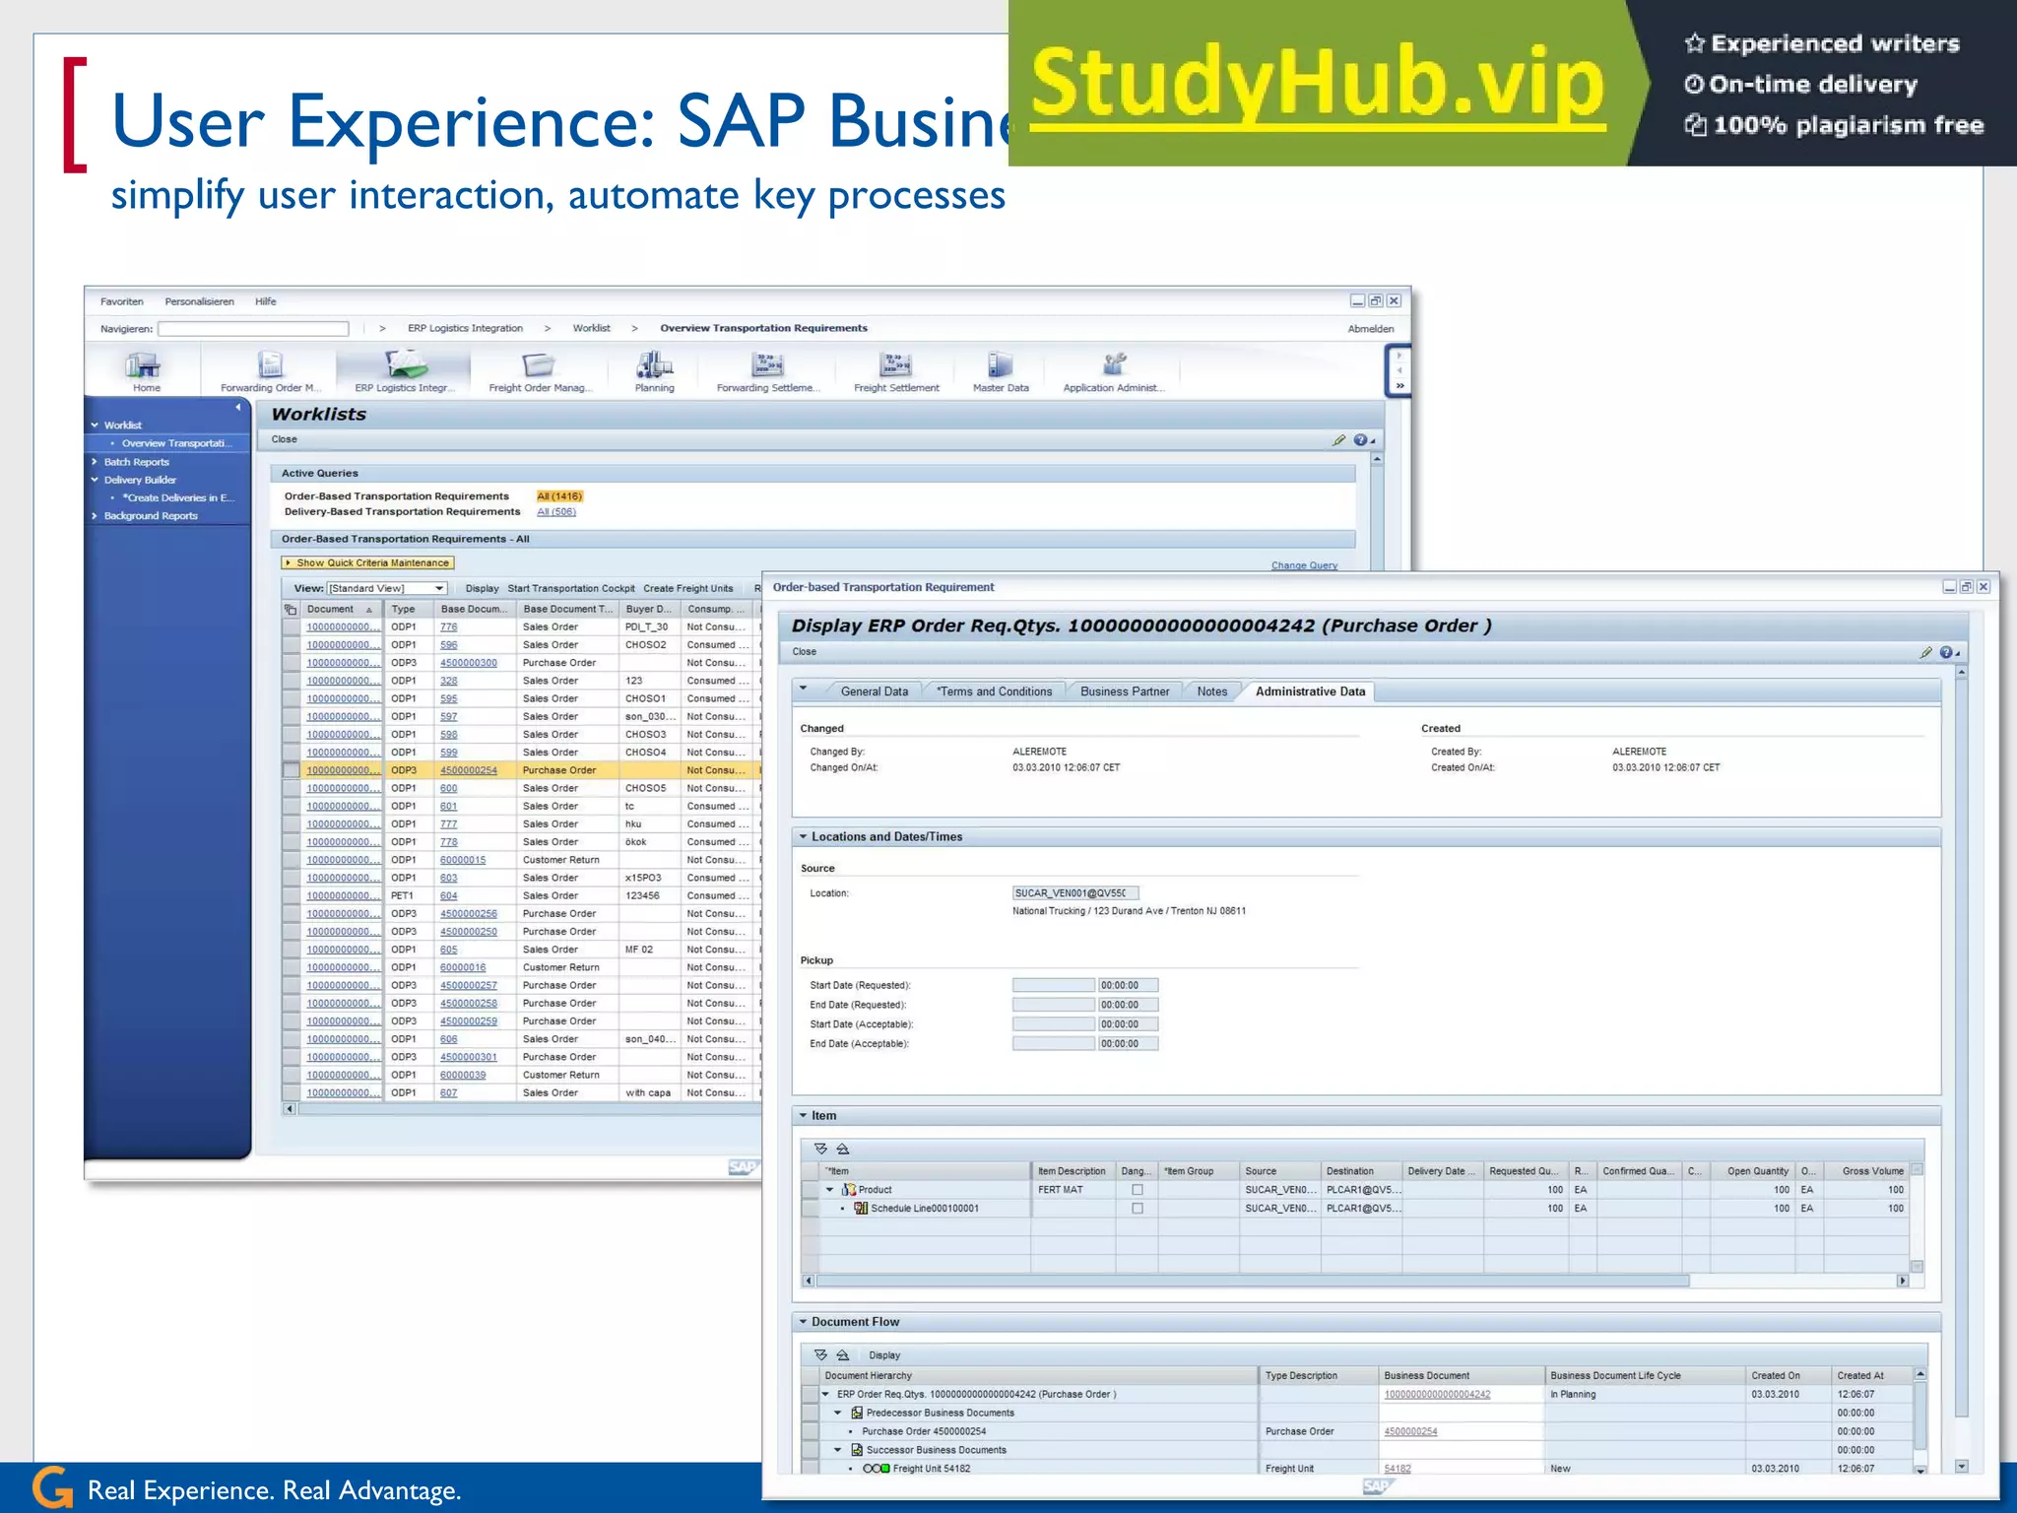Collapse the Item section
The height and width of the screenshot is (1513, 2017).
(x=804, y=1116)
